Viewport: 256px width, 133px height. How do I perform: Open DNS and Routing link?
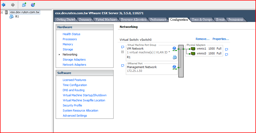pyautogui.click(x=74, y=90)
